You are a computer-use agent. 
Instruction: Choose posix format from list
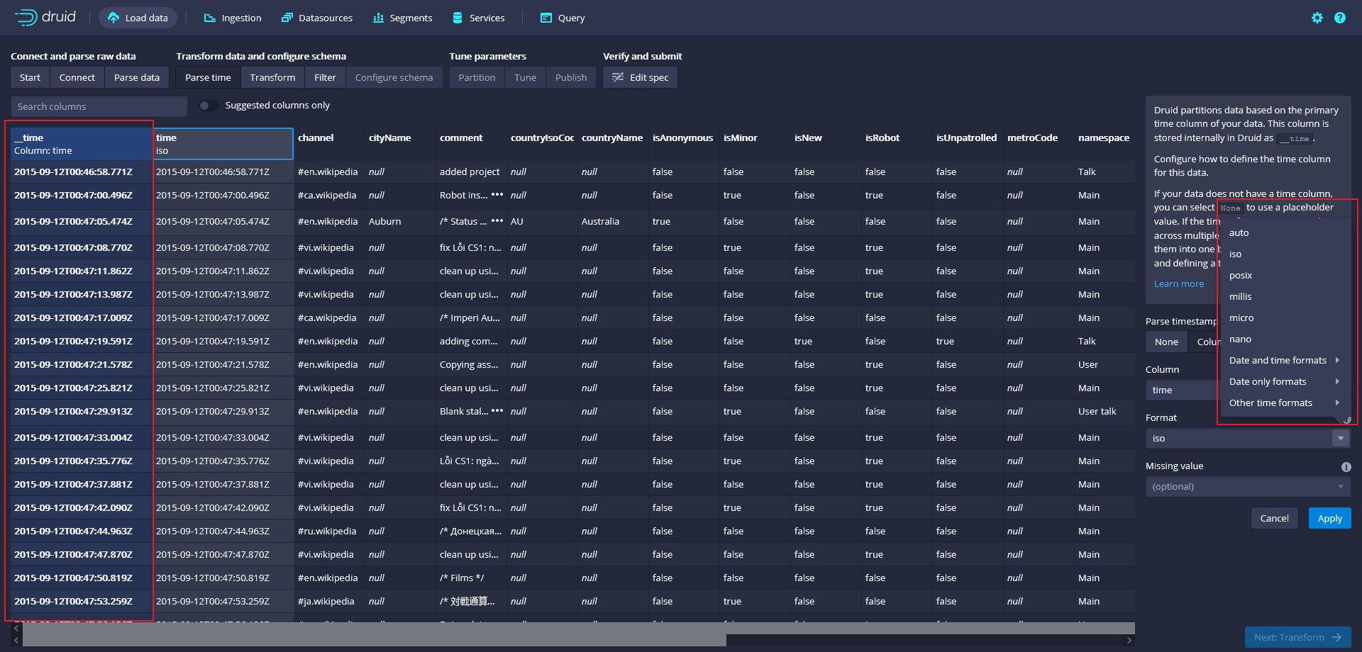click(x=1285, y=275)
